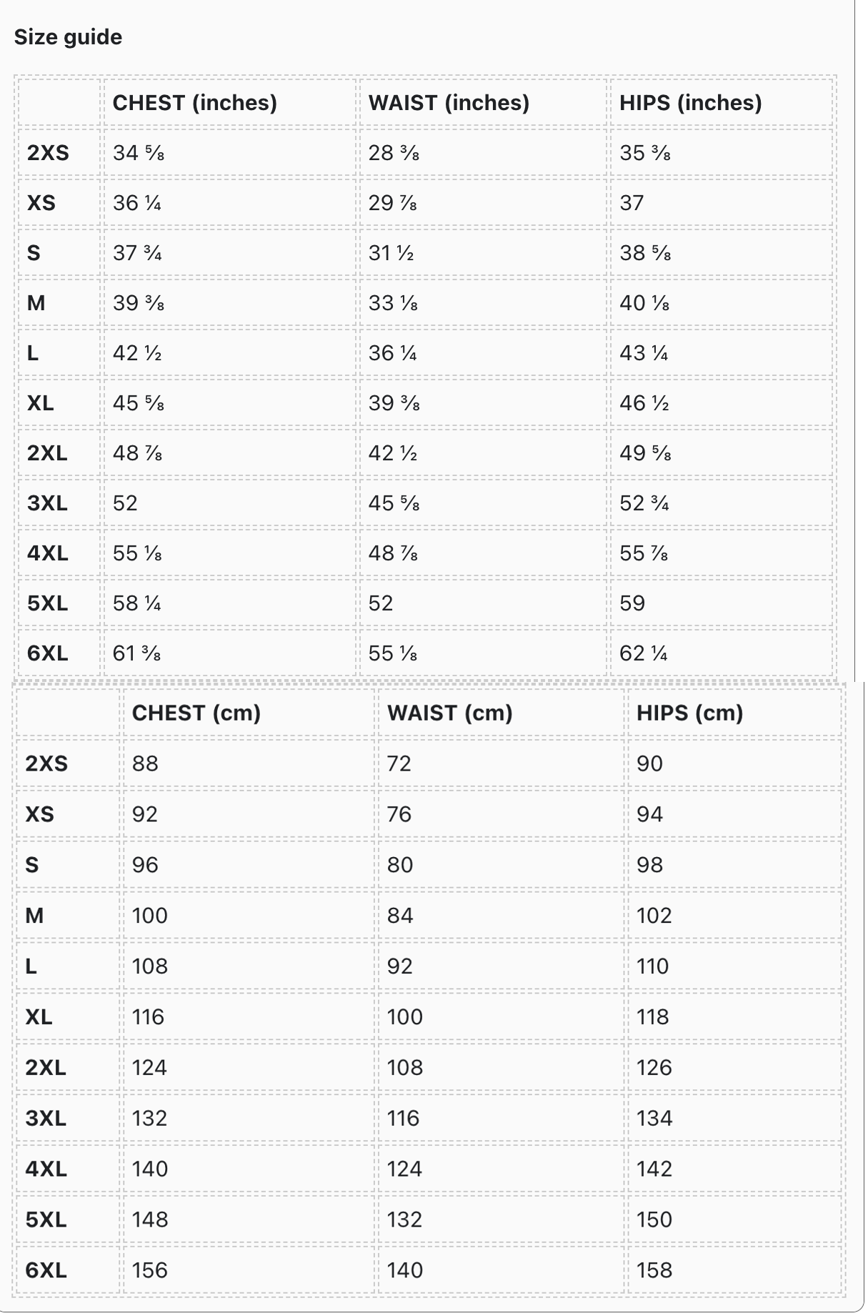Image resolution: width=868 pixels, height=1316 pixels.
Task: Select the 6XL hips cell showing 158
Action: [x=654, y=1270]
